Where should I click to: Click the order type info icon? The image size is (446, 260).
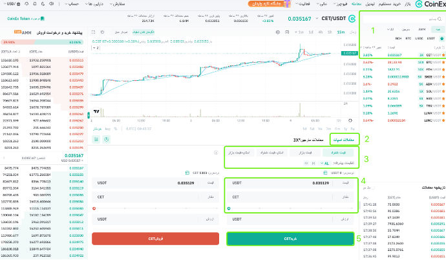coord(216,153)
